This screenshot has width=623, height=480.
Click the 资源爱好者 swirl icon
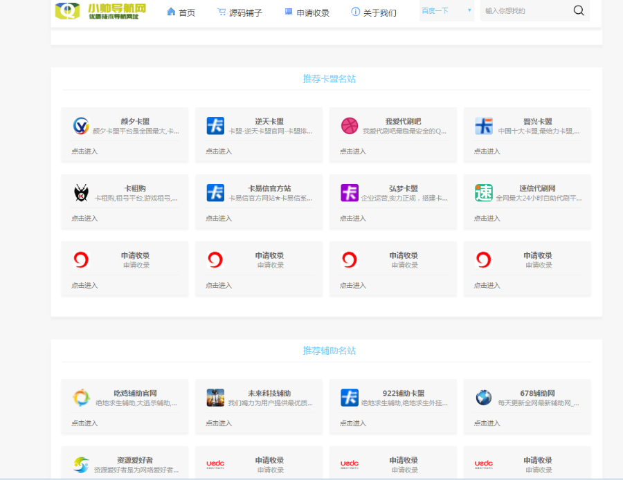coord(81,465)
